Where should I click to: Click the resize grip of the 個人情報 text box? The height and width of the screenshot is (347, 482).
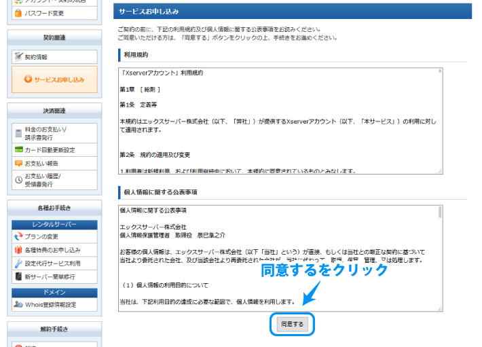(440, 309)
